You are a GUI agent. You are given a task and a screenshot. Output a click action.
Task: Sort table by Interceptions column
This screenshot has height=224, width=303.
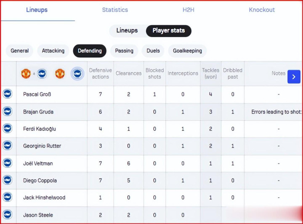pos(183,73)
